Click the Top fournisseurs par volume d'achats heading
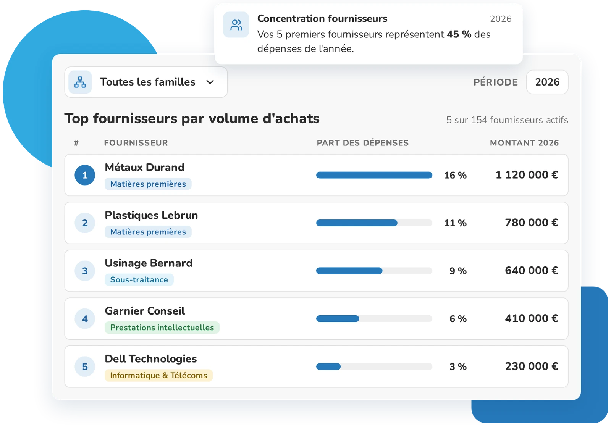This screenshot has height=426, width=611. pos(192,119)
